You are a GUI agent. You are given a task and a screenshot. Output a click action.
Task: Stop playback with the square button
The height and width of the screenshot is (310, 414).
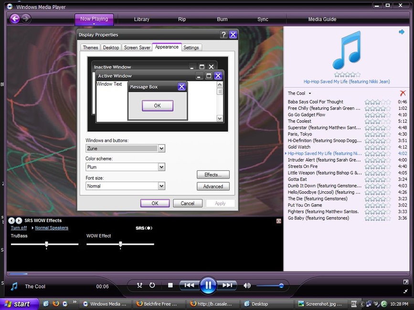click(170, 285)
